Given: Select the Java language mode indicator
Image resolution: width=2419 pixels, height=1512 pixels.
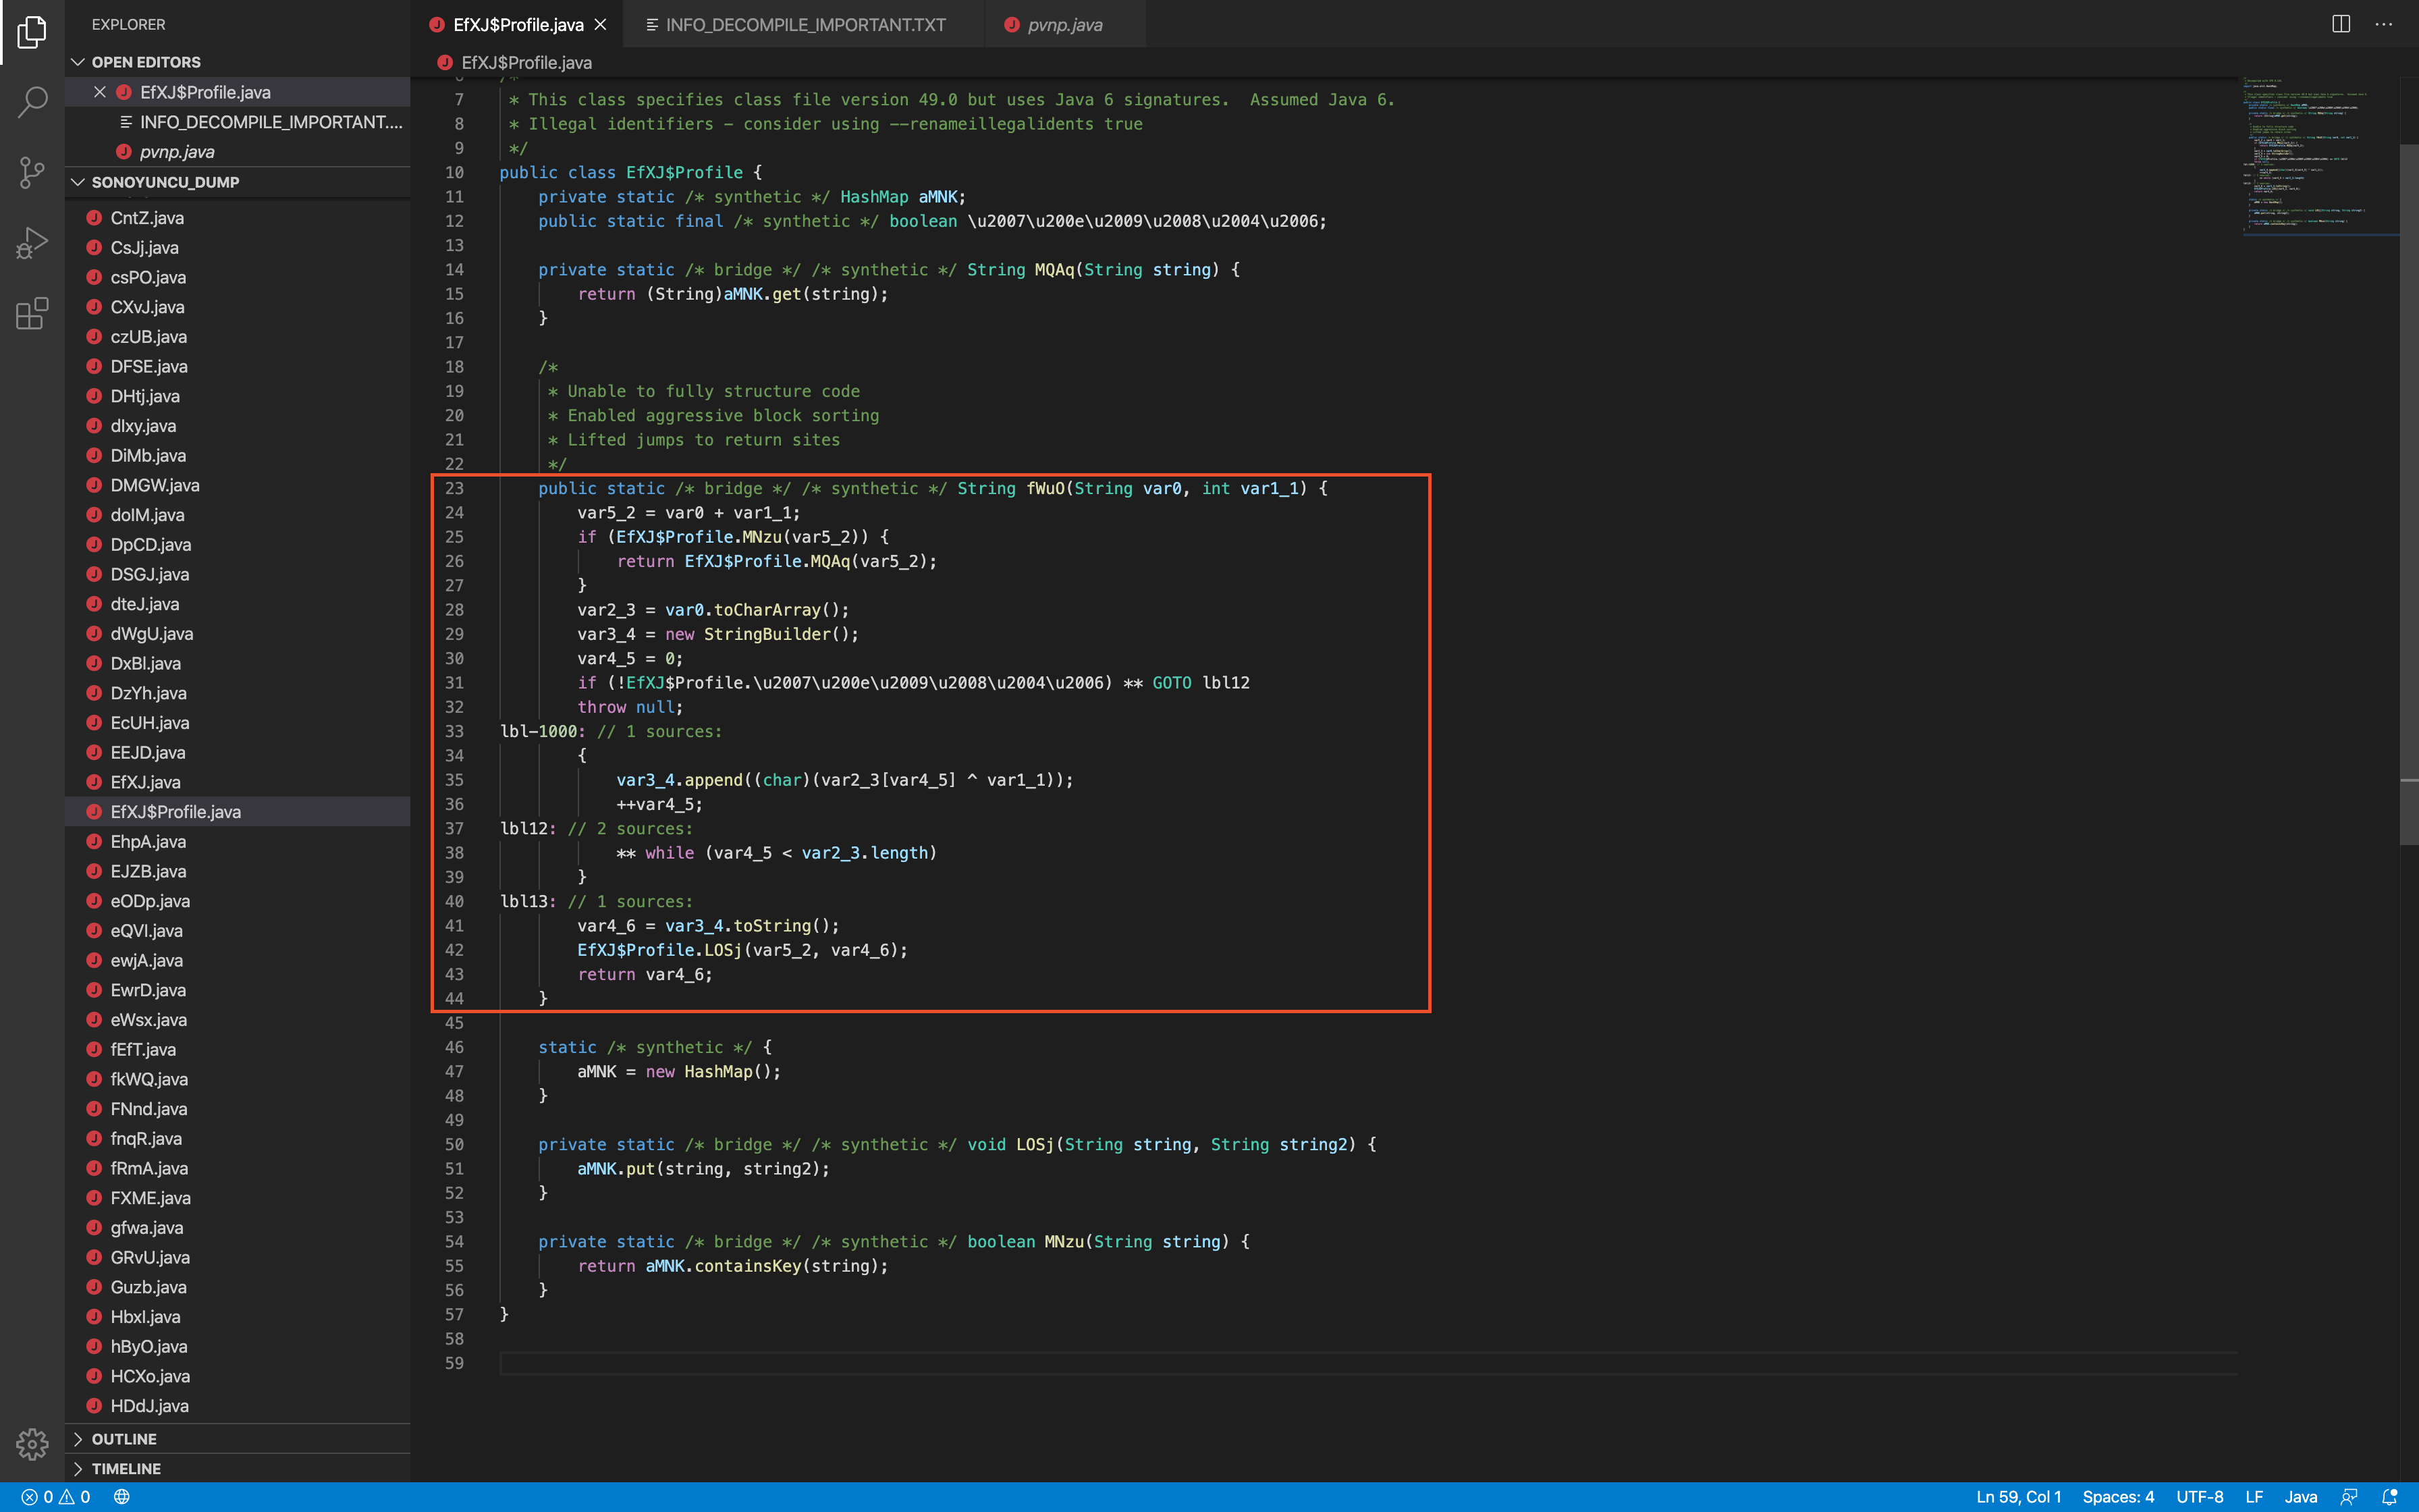Looking at the screenshot, I should click(x=2301, y=1497).
